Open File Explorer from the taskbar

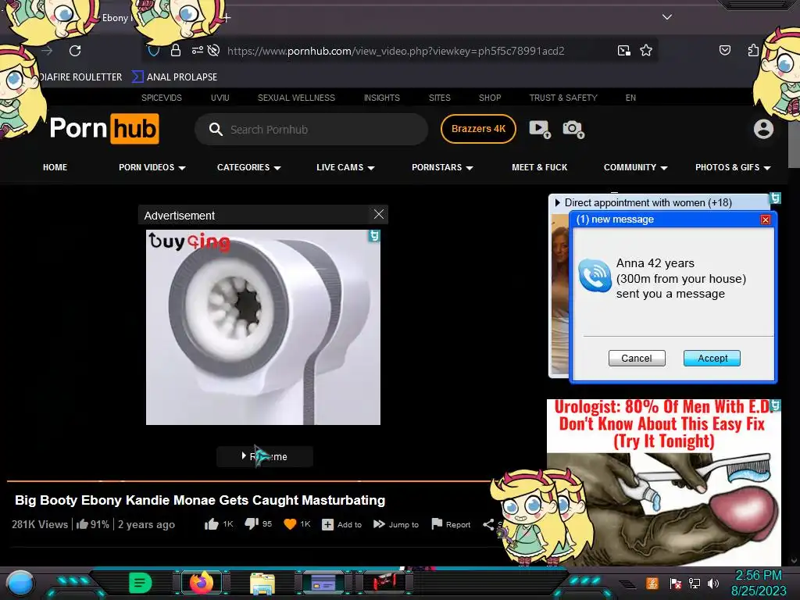262,583
